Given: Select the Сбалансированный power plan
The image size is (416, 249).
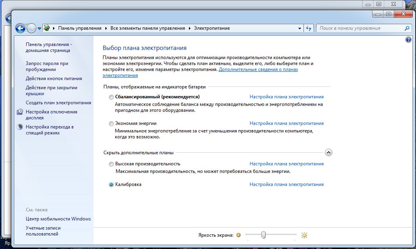Looking at the screenshot, I should 111,97.
